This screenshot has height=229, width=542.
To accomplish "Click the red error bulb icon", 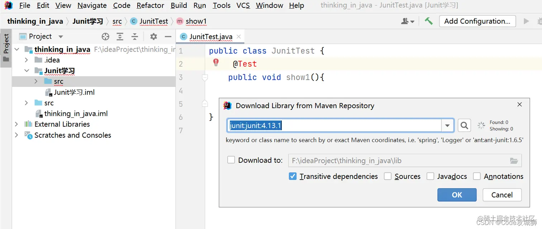I will click(x=216, y=63).
